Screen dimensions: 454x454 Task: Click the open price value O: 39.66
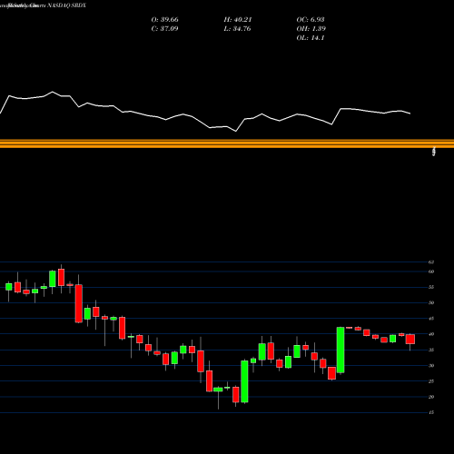click(164, 20)
